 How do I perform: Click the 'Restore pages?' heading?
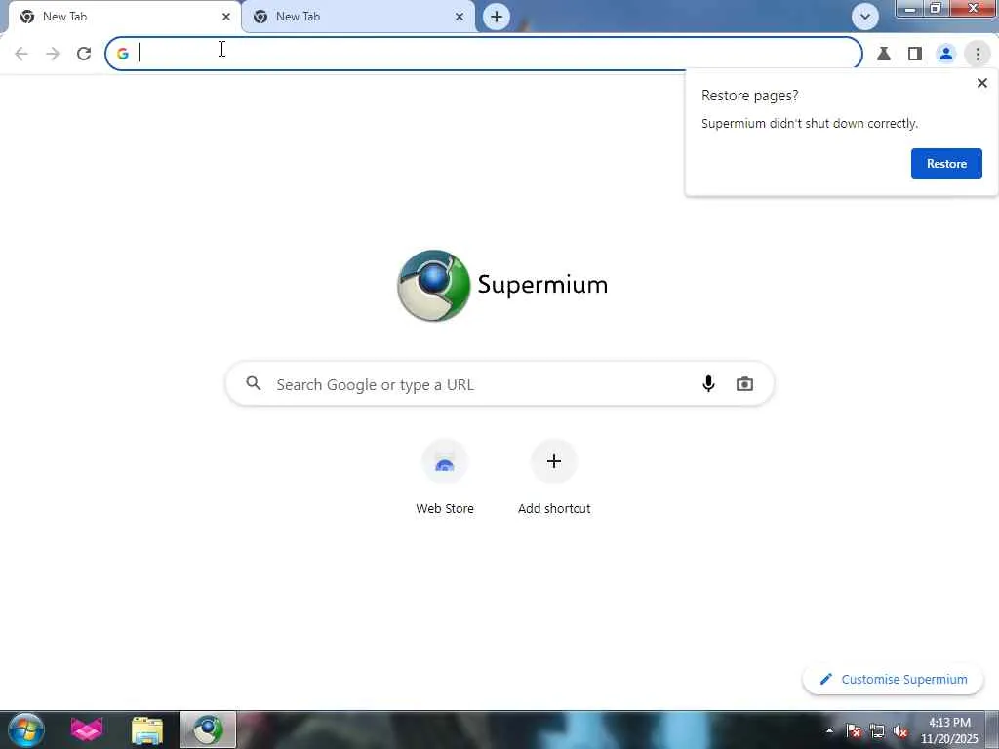(x=749, y=96)
